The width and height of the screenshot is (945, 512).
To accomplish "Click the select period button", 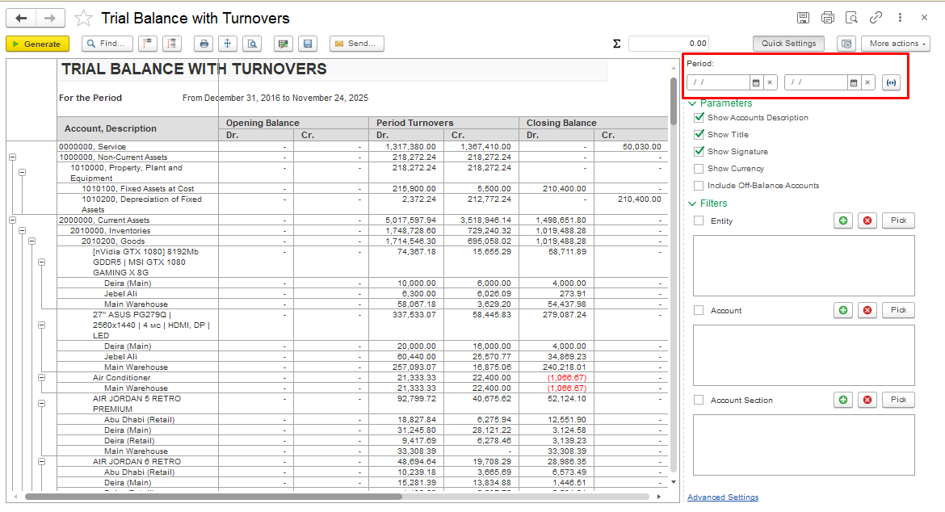I will click(x=891, y=82).
